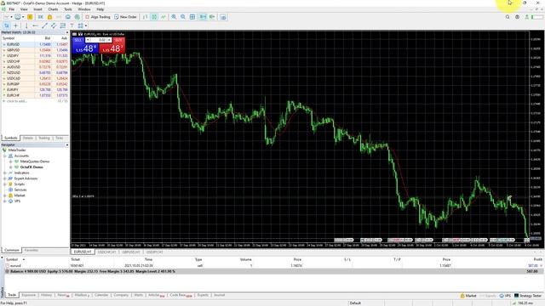Click the 'click to add' symbol field
The image size is (545, 306).
(x=17, y=101)
